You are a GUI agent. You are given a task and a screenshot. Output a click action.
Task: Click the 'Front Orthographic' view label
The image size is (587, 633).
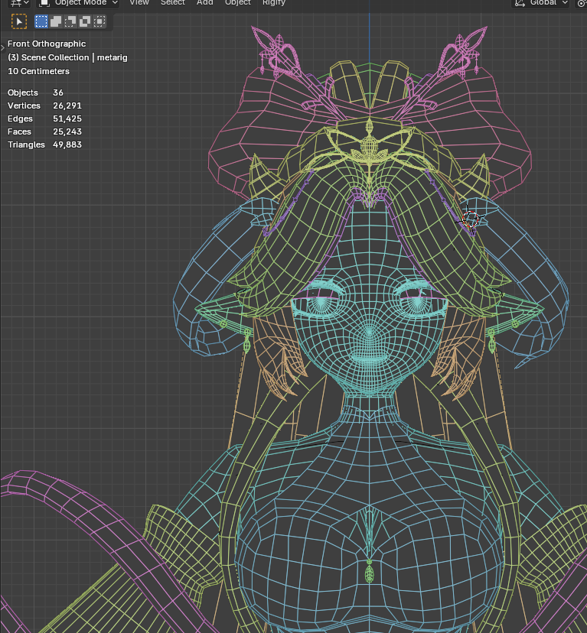coord(47,44)
